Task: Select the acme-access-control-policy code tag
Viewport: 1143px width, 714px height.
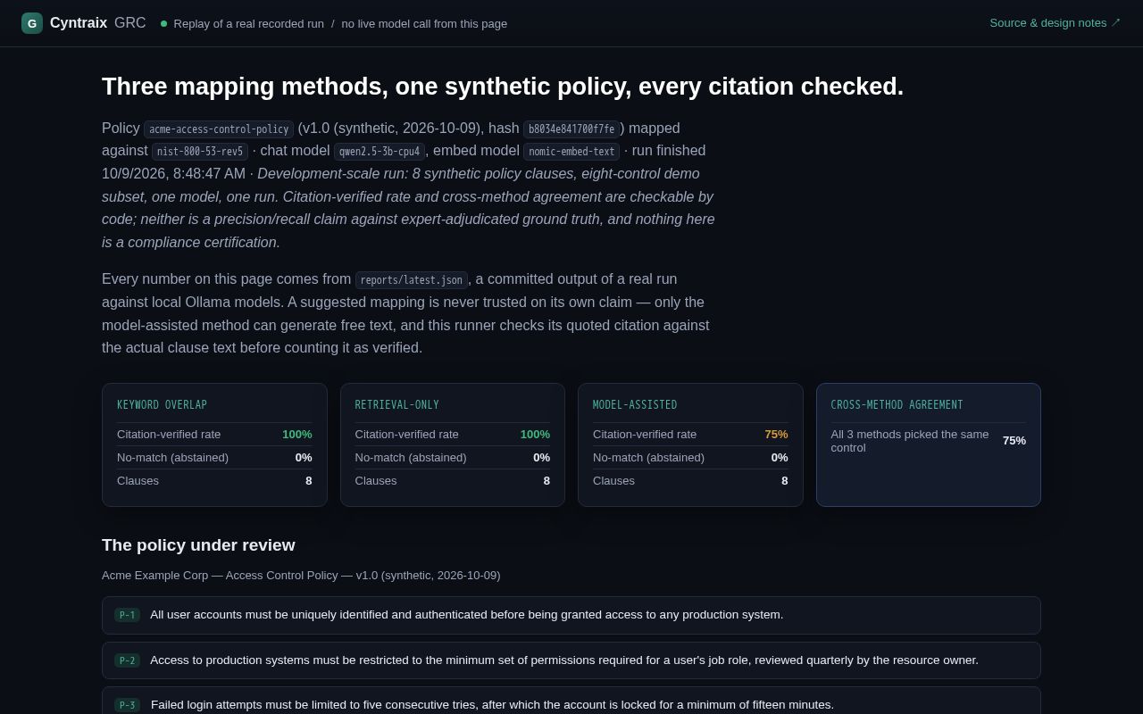Action: [x=219, y=129]
